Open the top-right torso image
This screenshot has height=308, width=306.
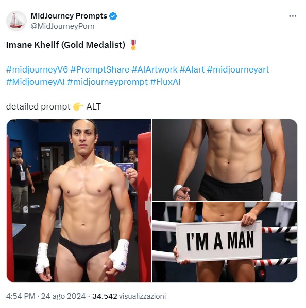pyautogui.click(x=225, y=160)
